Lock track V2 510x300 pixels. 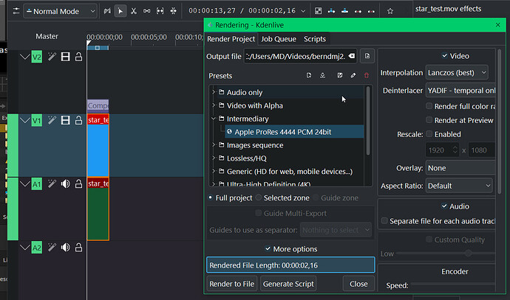click(x=78, y=57)
